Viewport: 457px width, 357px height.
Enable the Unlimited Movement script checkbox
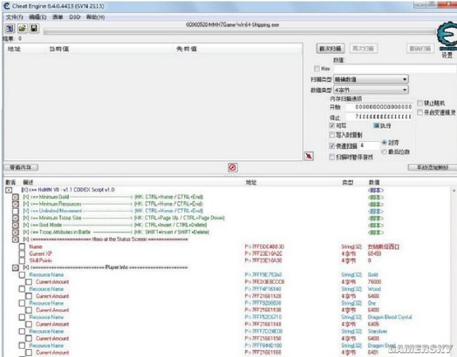click(x=15, y=211)
